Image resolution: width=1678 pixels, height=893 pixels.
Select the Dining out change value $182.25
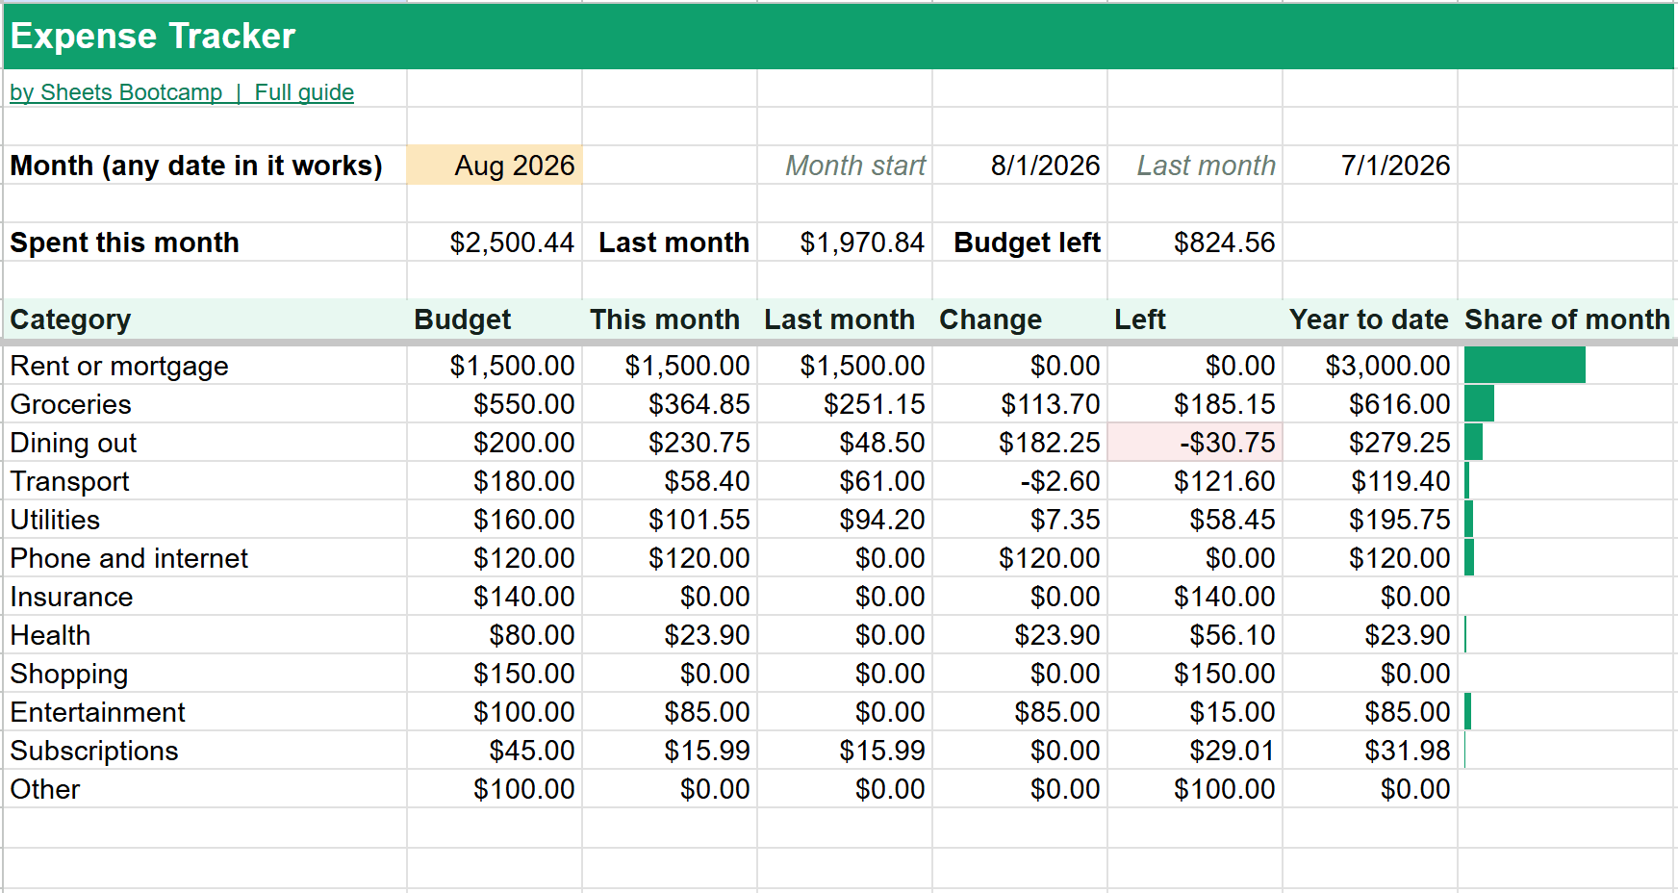pyautogui.click(x=1020, y=443)
